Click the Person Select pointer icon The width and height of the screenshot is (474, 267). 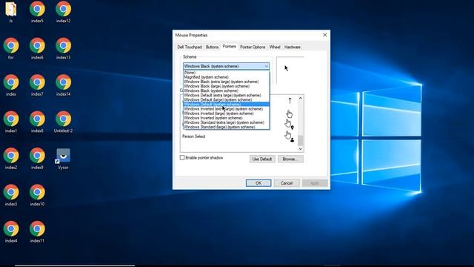click(x=289, y=136)
